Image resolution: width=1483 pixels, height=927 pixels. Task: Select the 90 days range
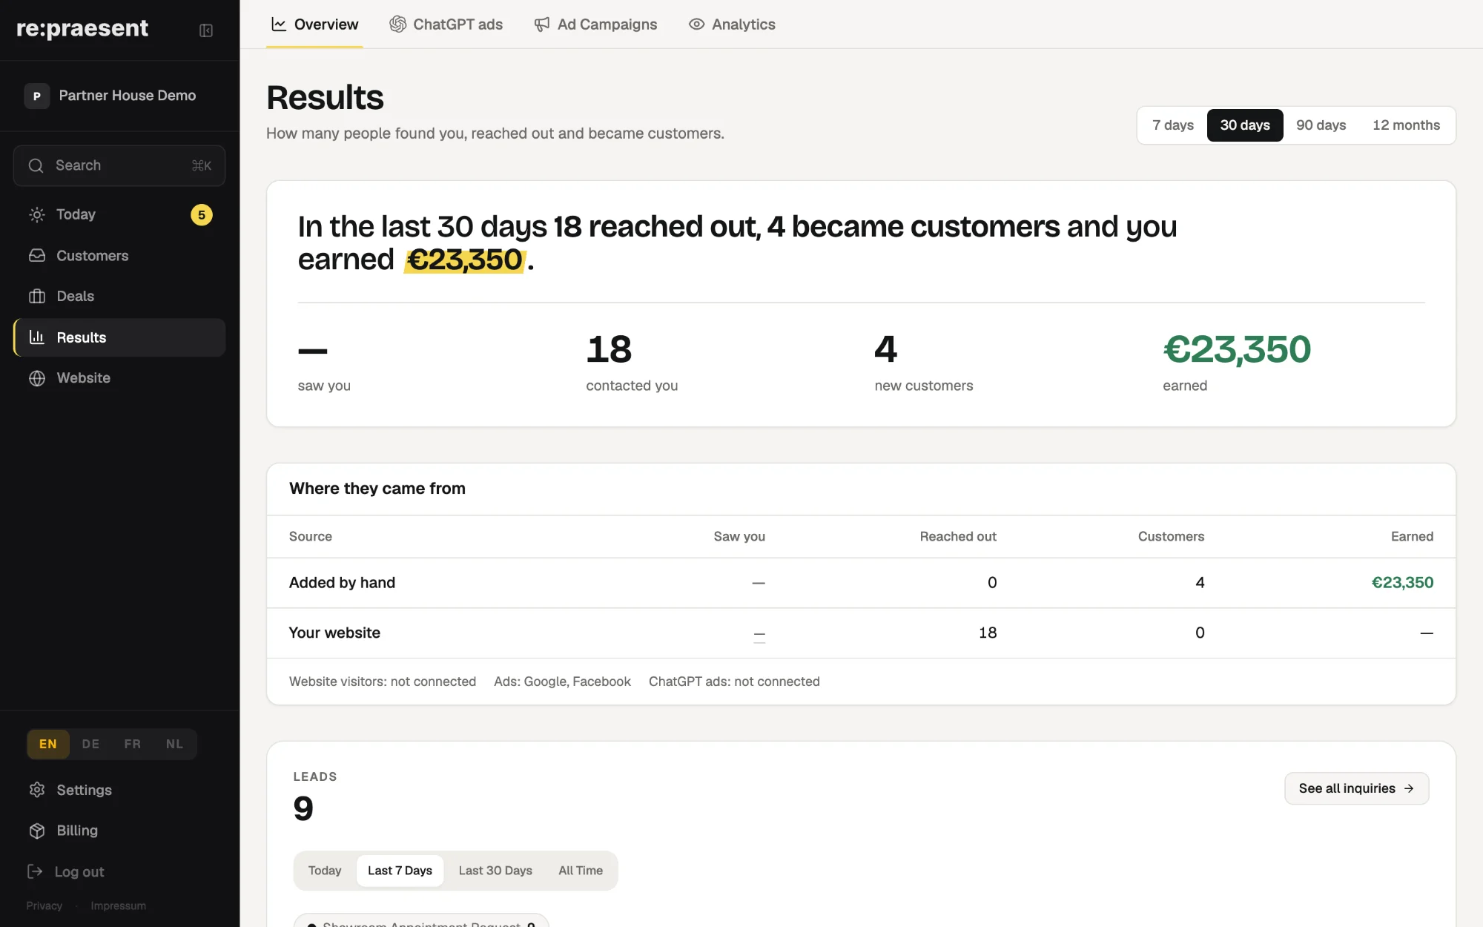click(1321, 125)
